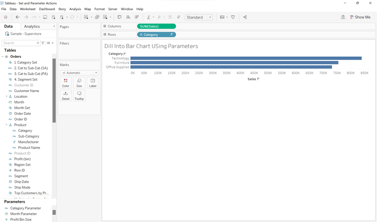Image resolution: width=377 pixels, height=222 pixels.
Task: Swap rows and columns icon
Action: 119,17
